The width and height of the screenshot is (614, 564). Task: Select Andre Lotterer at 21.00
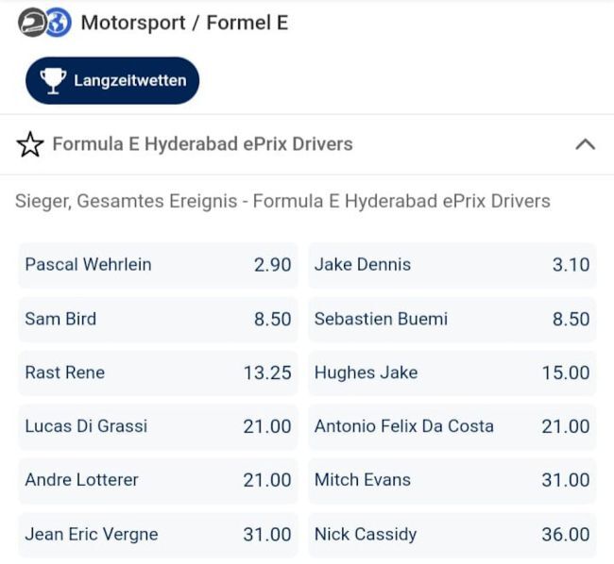pos(158,480)
